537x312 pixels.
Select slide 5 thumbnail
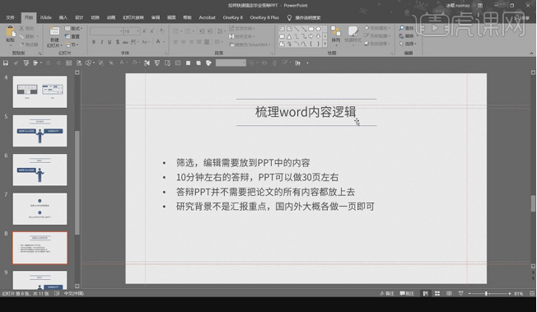[40, 131]
